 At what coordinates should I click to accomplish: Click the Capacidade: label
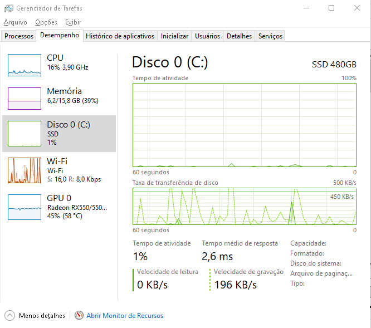pyautogui.click(x=308, y=243)
